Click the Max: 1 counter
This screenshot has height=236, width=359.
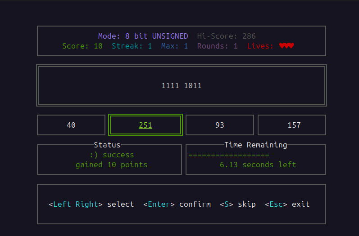[174, 46]
